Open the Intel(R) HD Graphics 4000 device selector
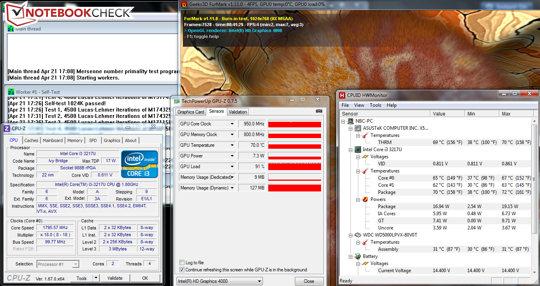The image size is (540, 286). (x=219, y=281)
